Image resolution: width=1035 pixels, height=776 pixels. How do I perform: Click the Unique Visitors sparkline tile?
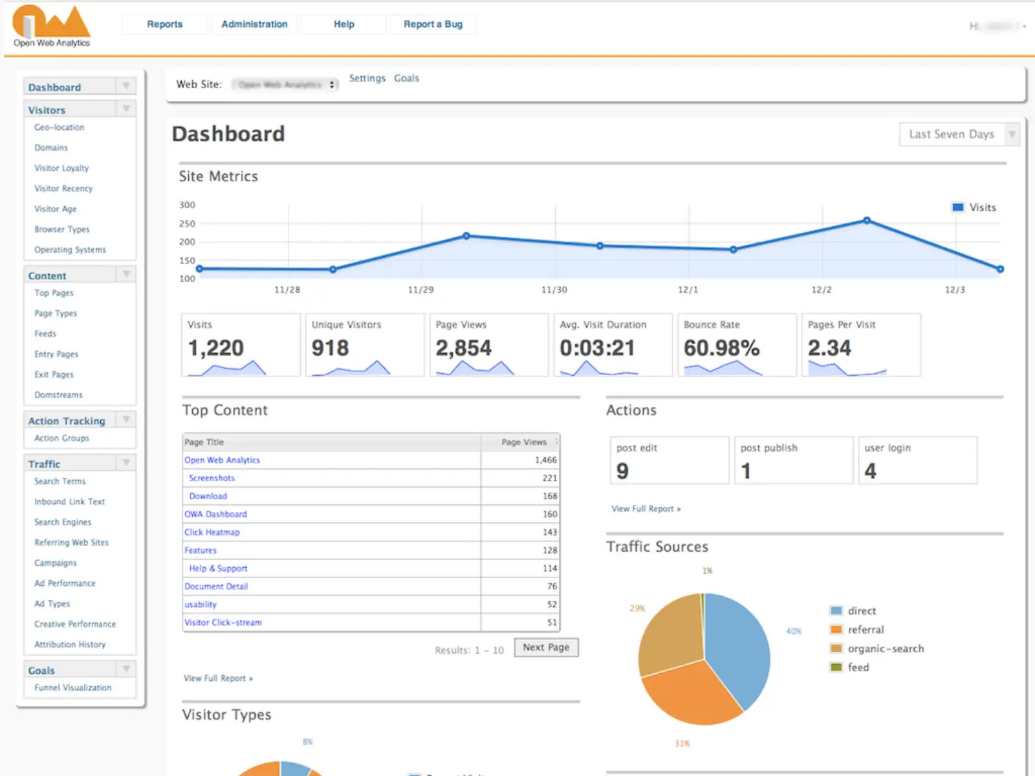[x=365, y=345]
